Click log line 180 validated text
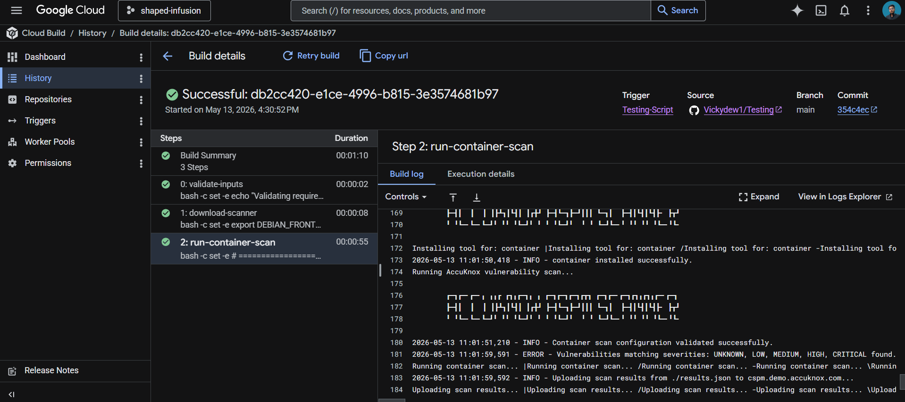 [592, 343]
